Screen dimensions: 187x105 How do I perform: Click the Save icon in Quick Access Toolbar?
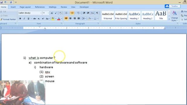coord(1,2)
